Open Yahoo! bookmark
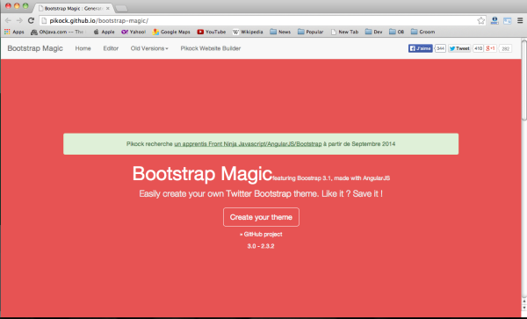The image size is (527, 319). coord(134,32)
